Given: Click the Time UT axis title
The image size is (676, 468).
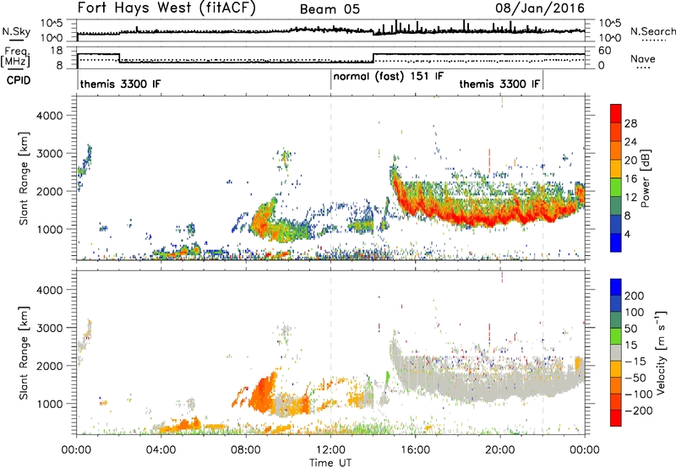Looking at the screenshot, I should point(330,463).
